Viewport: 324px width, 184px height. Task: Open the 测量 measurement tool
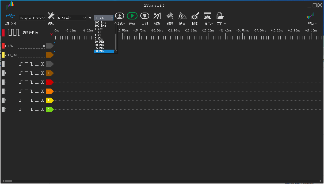pos(182,16)
